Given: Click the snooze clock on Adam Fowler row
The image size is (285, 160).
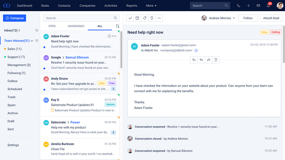Looking at the screenshot, I should 109,36.
